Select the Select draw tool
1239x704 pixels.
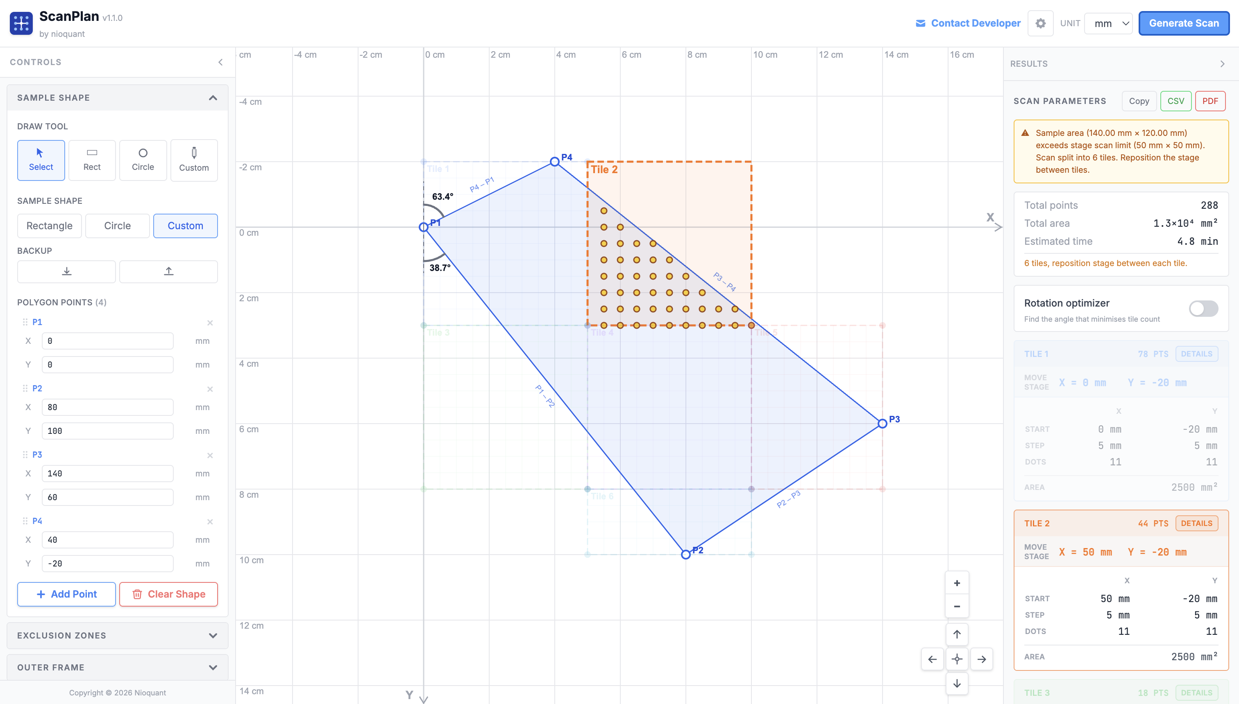click(41, 160)
